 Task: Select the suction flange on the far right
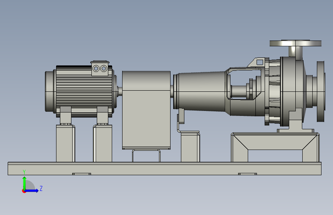[321, 91]
